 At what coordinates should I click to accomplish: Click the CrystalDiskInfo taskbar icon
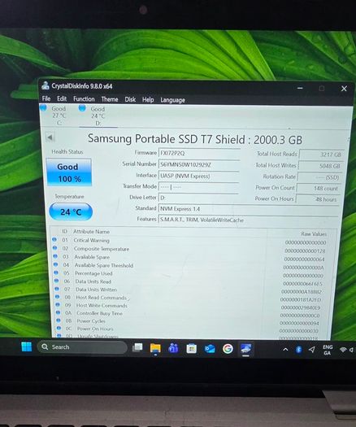[245, 349]
